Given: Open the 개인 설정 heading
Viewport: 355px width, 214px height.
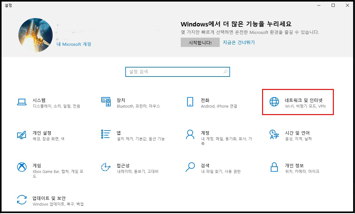Looking at the screenshot, I should tap(42, 133).
